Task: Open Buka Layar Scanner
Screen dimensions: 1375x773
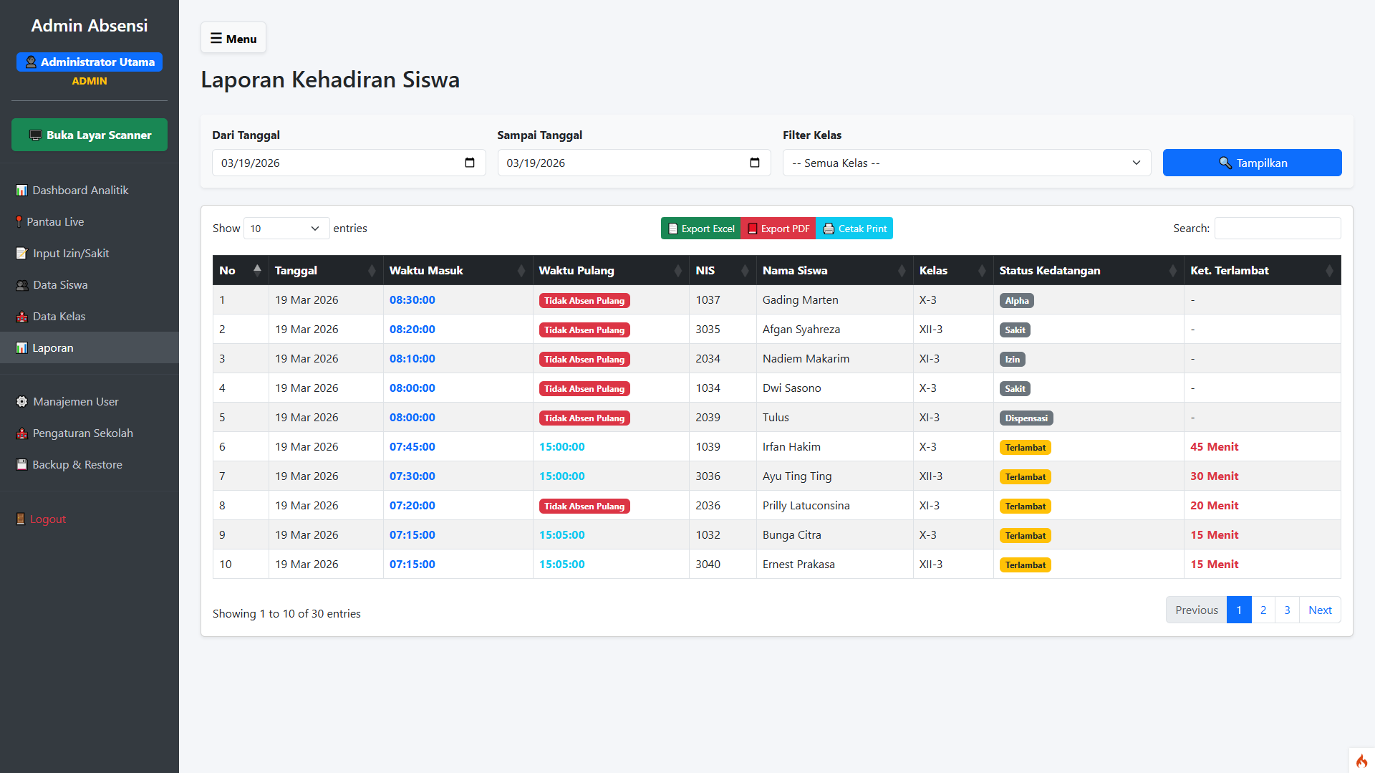Action: [x=90, y=135]
